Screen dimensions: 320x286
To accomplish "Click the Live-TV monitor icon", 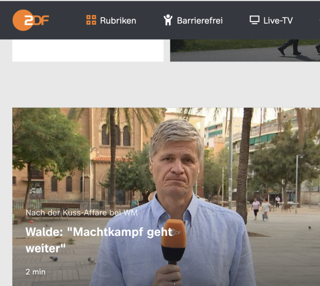I will 254,20.
